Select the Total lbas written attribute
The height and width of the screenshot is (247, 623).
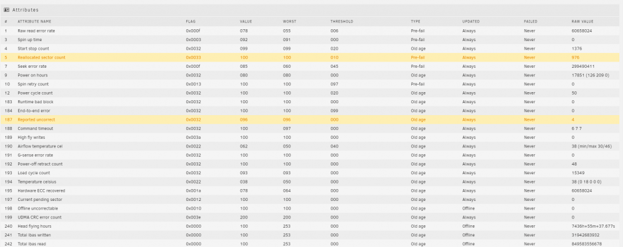(x=34, y=235)
